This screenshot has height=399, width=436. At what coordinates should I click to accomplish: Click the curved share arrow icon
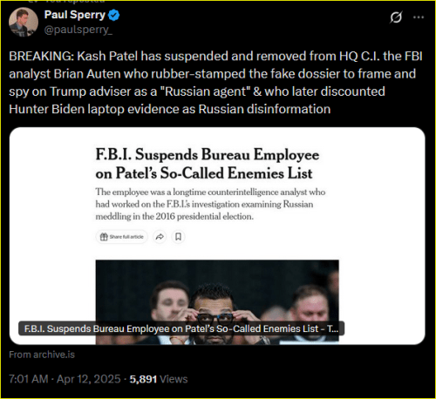pos(160,237)
